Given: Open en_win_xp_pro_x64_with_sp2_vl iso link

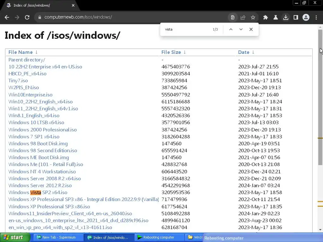Looking at the screenshot, I should (60, 228).
